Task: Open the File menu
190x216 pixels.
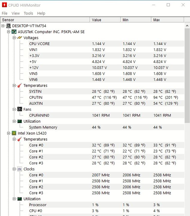Action: pos(4,13)
